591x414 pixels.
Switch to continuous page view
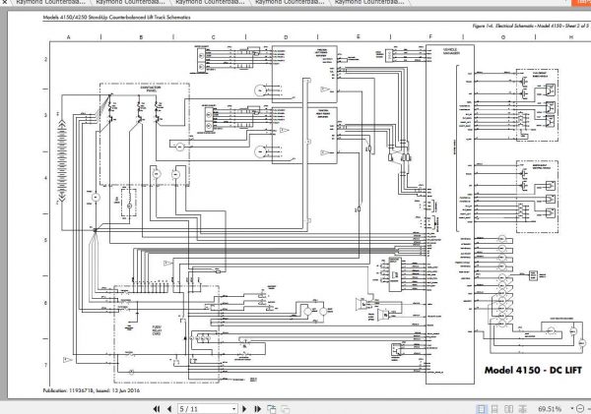point(494,409)
